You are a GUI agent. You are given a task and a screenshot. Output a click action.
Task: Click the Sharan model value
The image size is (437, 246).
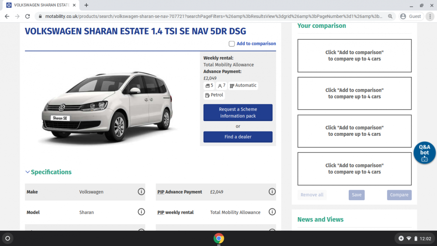click(87, 212)
